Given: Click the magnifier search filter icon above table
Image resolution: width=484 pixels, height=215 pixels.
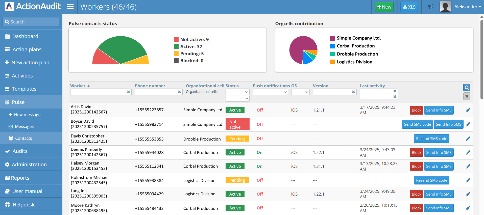Looking at the screenshot, I should click(x=467, y=88).
